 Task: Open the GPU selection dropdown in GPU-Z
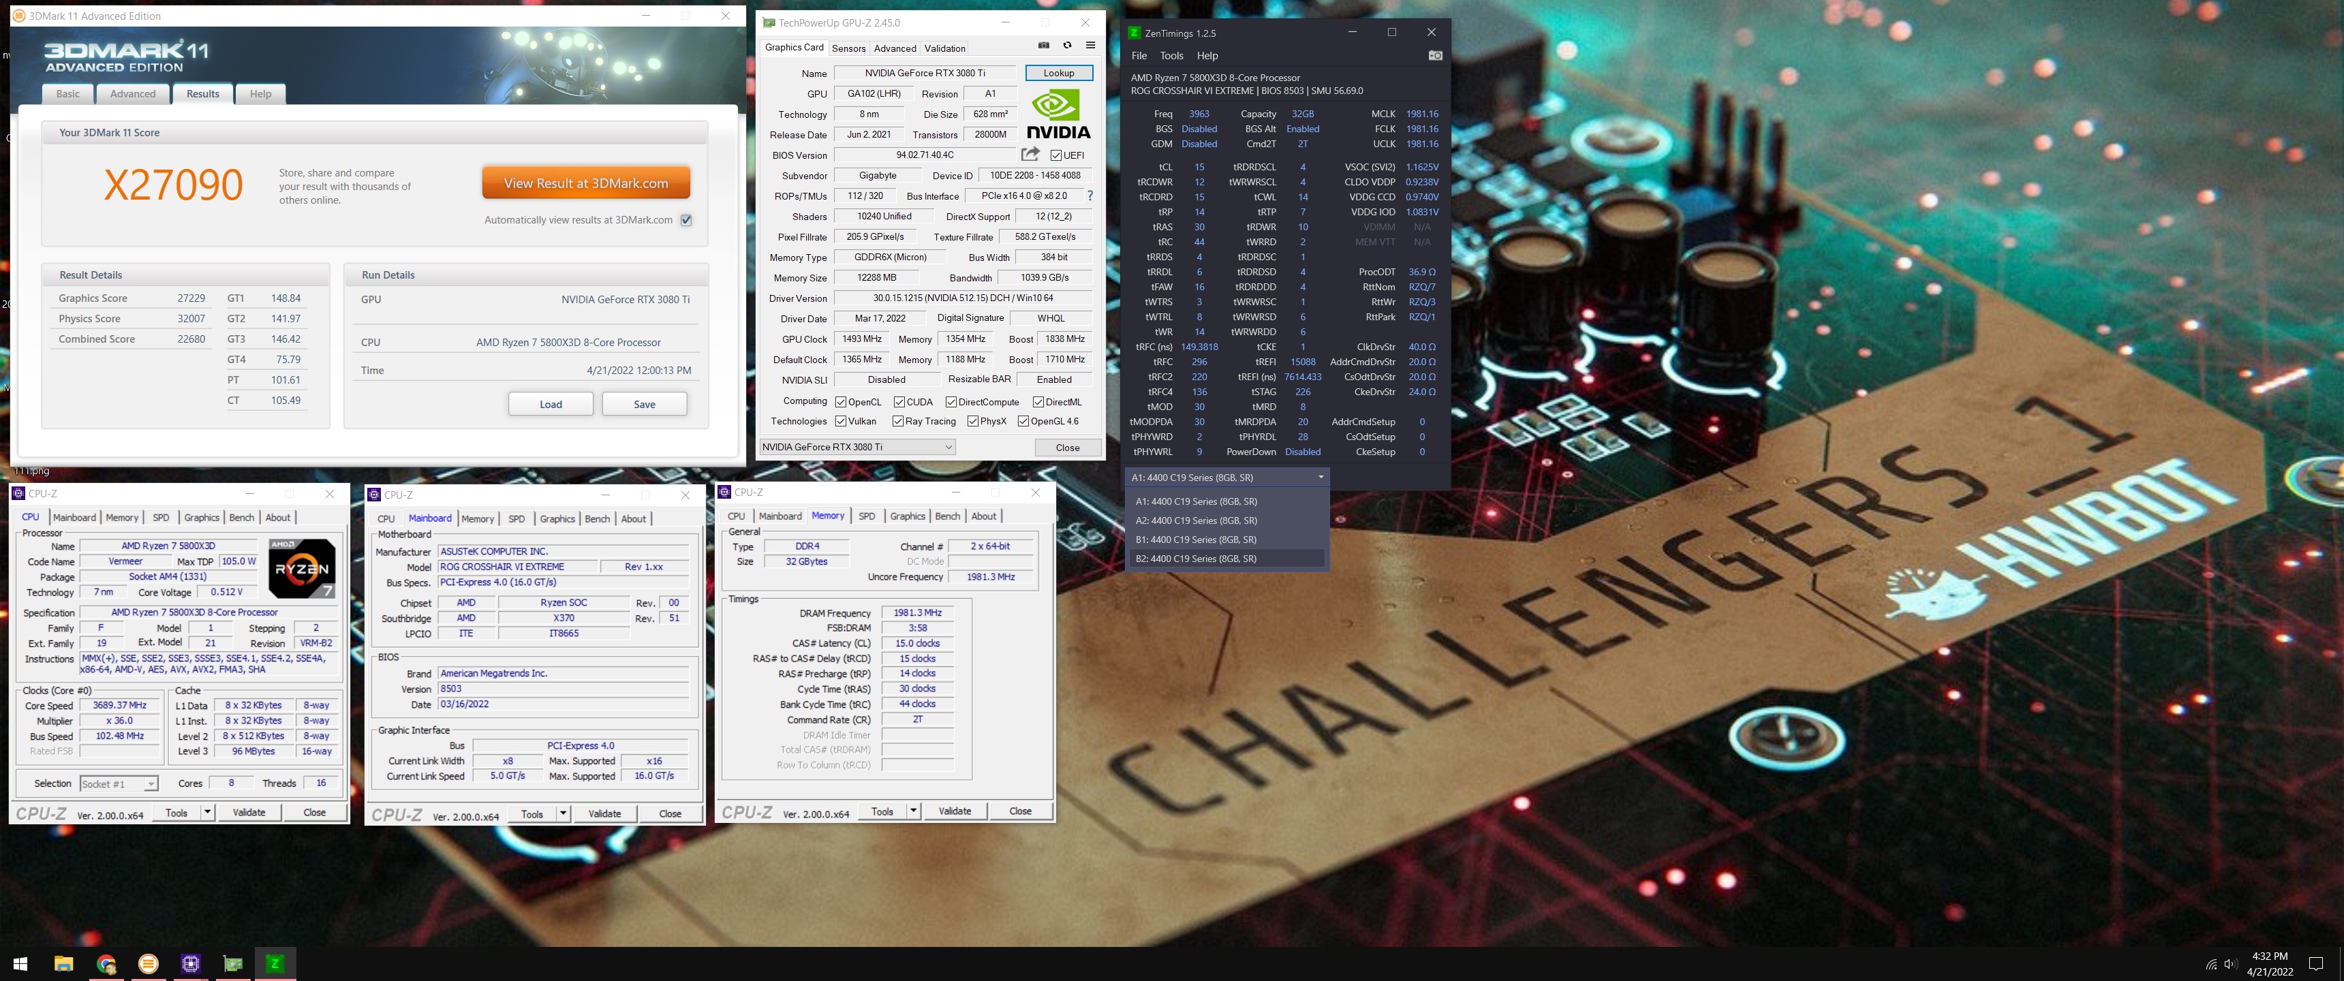point(857,447)
